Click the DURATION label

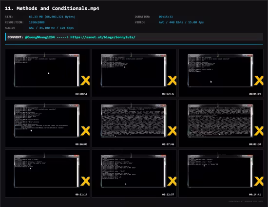click(x=142, y=17)
